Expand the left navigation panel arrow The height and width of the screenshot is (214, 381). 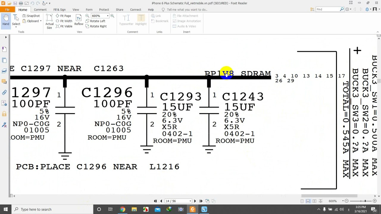(6, 37)
